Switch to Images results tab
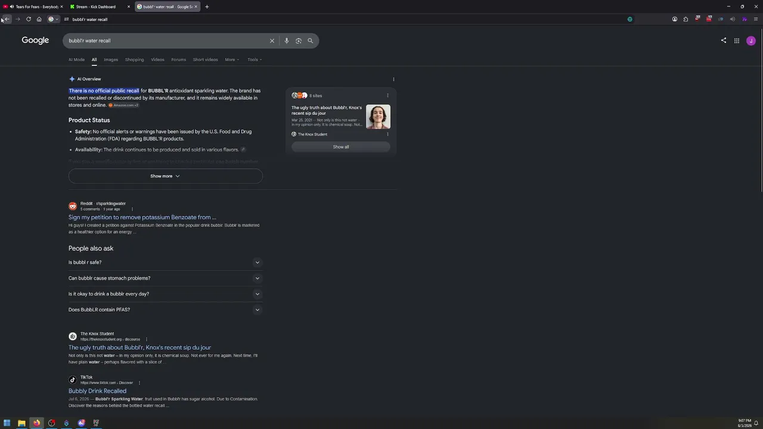This screenshot has height=429, width=763. [x=111, y=60]
